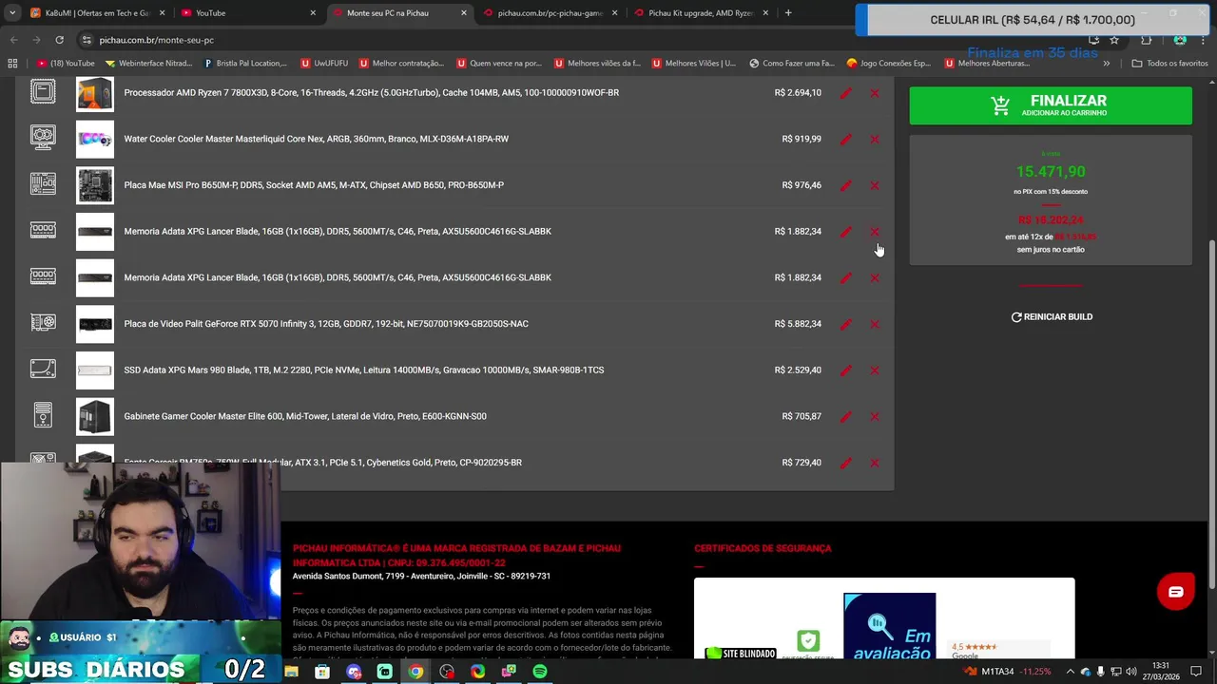This screenshot has width=1217, height=684.
Task: Open the (18) YouTube bookmark
Action: coord(66,64)
